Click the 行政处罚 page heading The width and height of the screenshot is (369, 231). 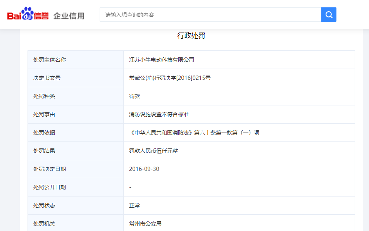tap(191, 36)
